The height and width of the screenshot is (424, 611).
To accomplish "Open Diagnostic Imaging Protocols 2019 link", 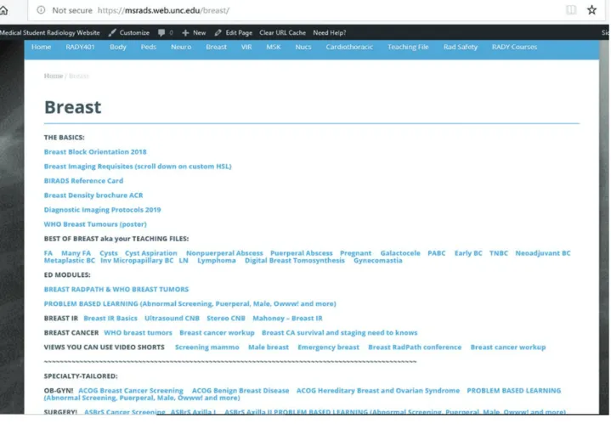I will click(x=102, y=210).
